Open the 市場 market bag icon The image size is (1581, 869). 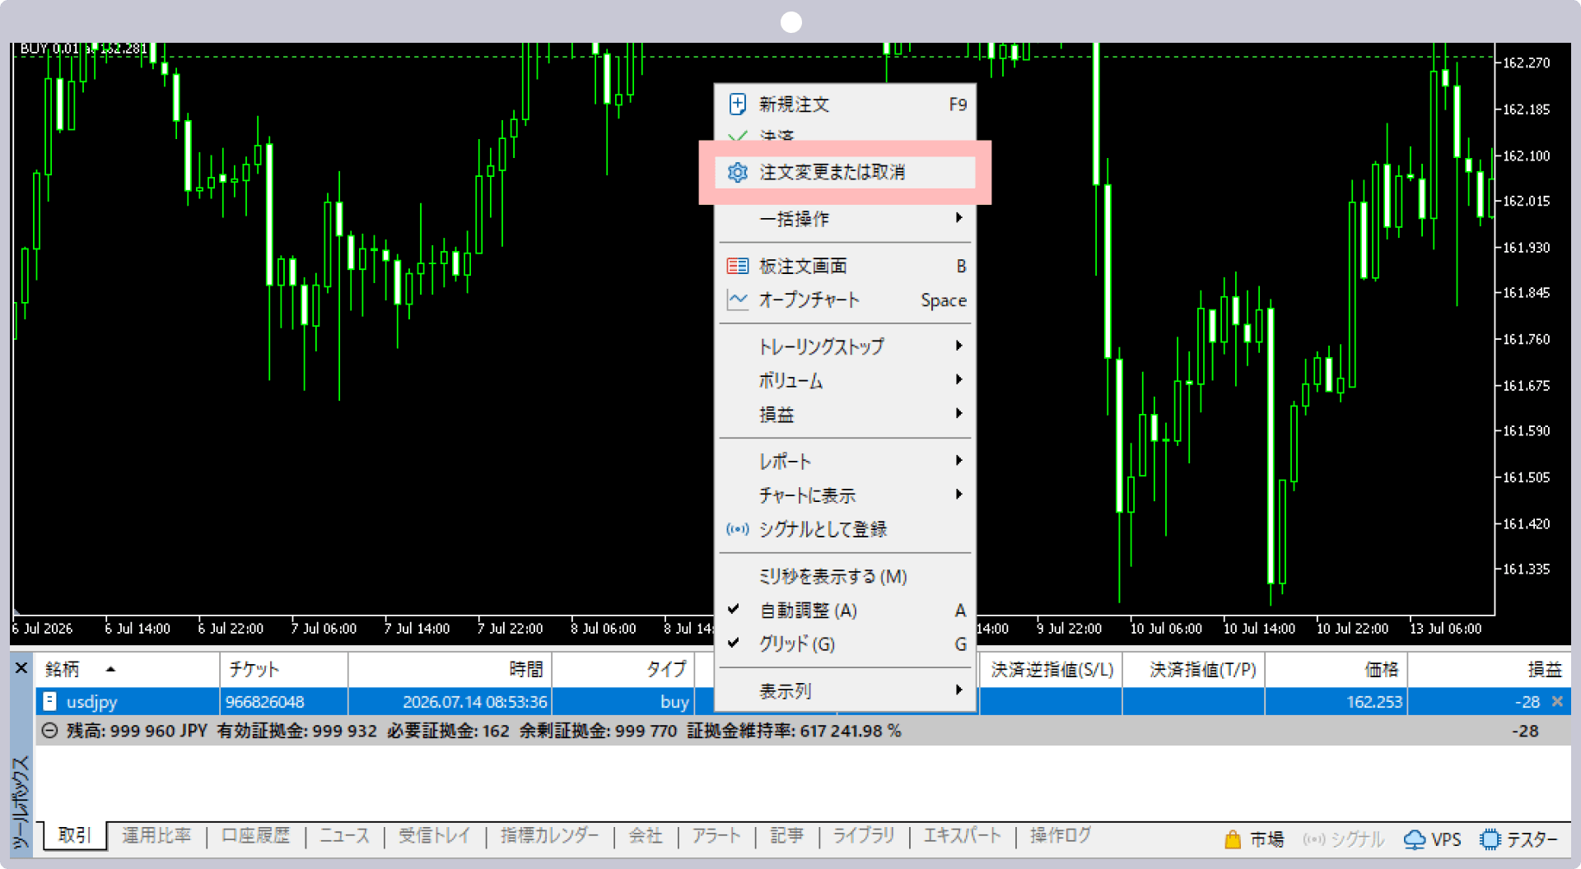[1233, 839]
